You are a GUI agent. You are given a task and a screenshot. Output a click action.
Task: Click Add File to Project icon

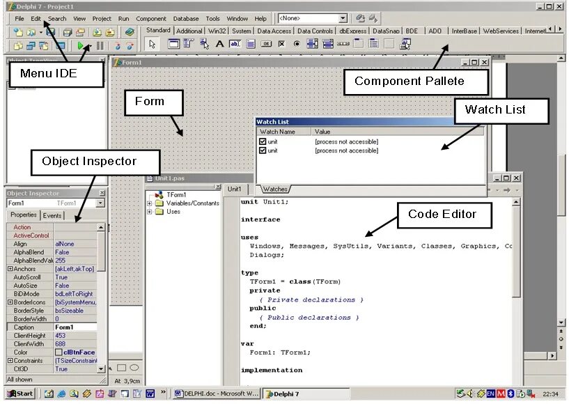tap(97, 32)
